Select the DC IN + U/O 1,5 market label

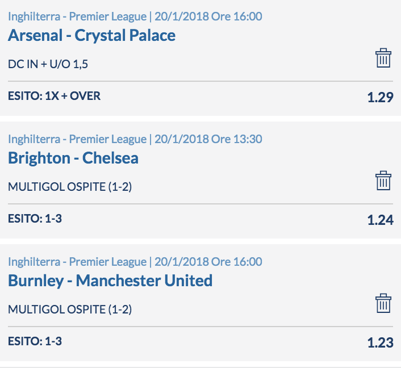pyautogui.click(x=48, y=64)
